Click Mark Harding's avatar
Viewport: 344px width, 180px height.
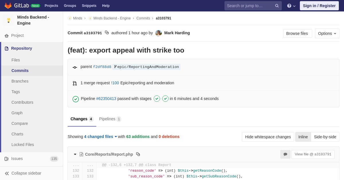click(159, 33)
